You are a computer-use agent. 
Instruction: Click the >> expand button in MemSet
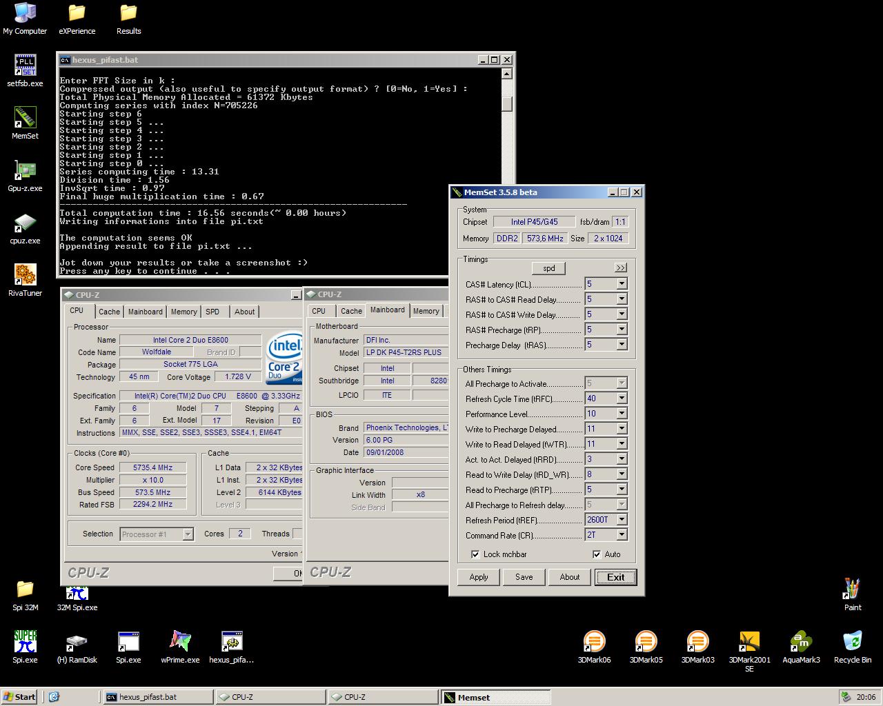pyautogui.click(x=620, y=268)
